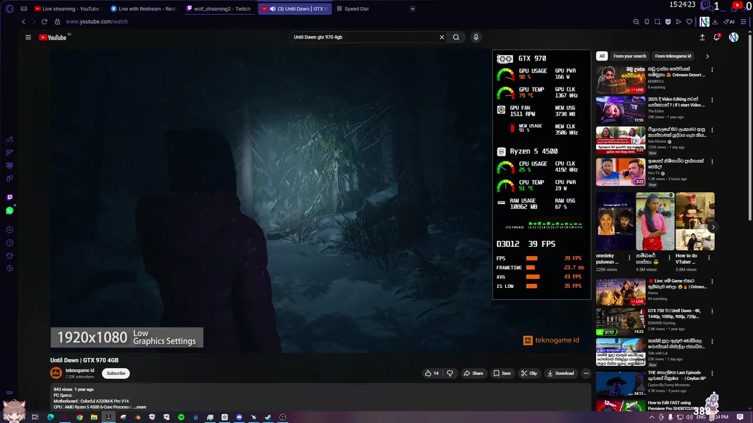Click the Download button

[x=560, y=373]
